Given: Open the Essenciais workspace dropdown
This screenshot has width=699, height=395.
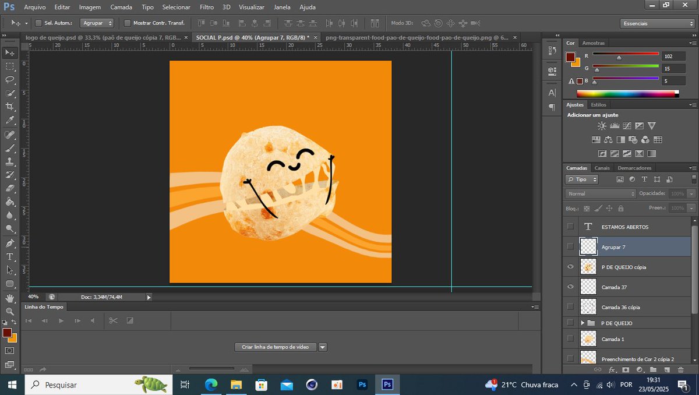Looking at the screenshot, I should click(x=658, y=23).
